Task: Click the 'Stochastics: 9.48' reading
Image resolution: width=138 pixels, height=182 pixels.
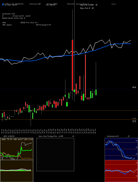Action: coord(9,14)
